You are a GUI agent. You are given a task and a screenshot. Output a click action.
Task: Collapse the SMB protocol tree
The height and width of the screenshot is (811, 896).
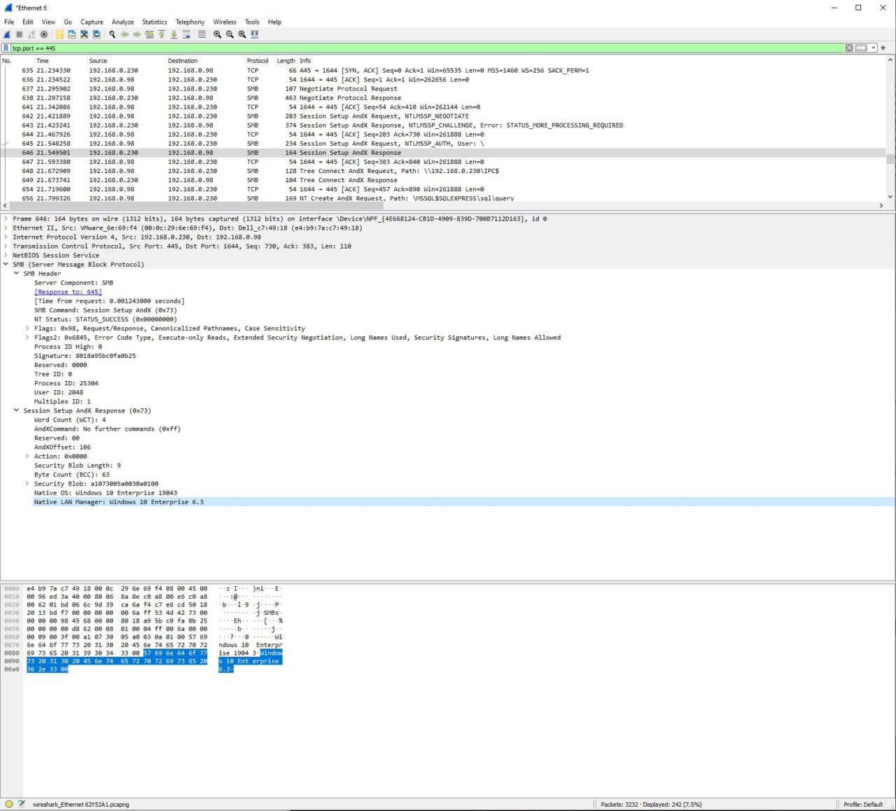6,264
